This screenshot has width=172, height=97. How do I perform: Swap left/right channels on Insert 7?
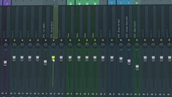click(35, 93)
